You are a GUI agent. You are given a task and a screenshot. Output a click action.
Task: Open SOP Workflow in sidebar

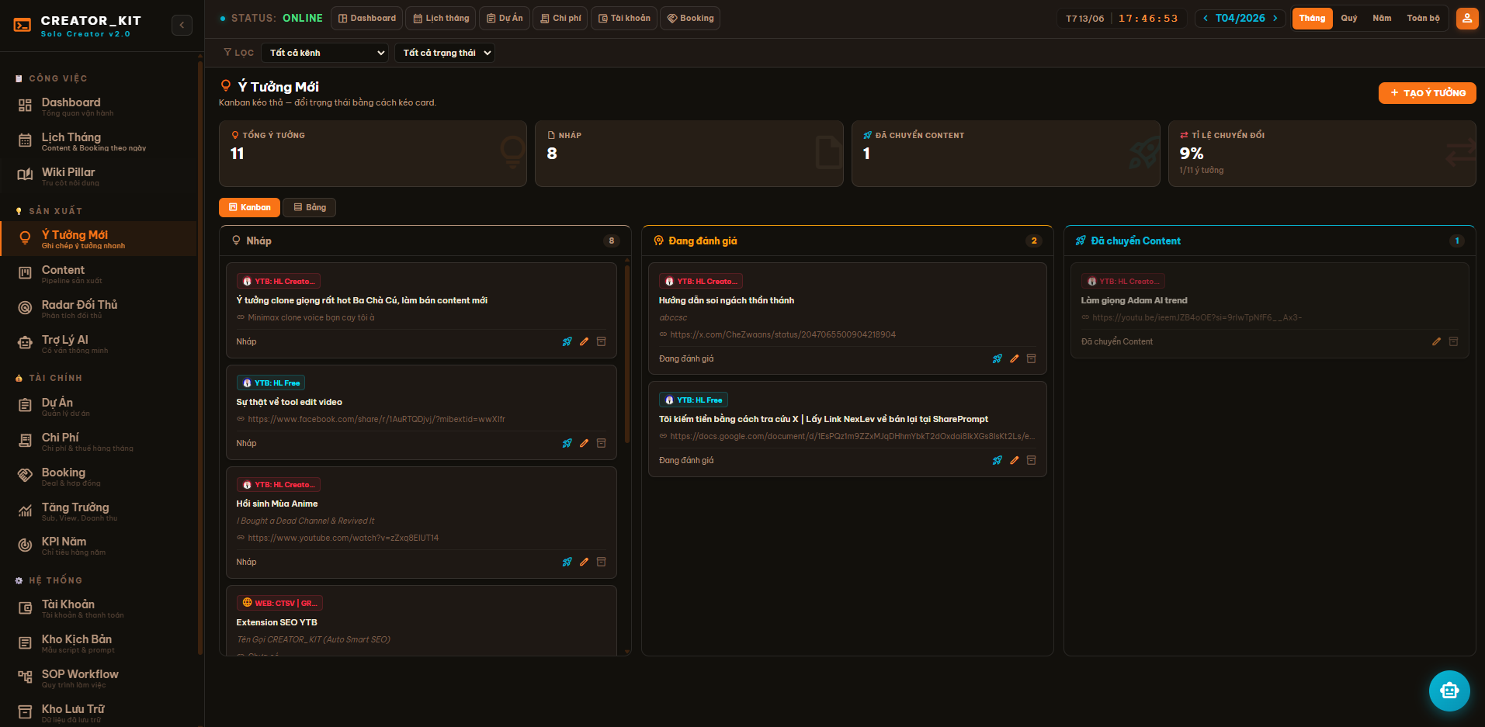[99, 678]
